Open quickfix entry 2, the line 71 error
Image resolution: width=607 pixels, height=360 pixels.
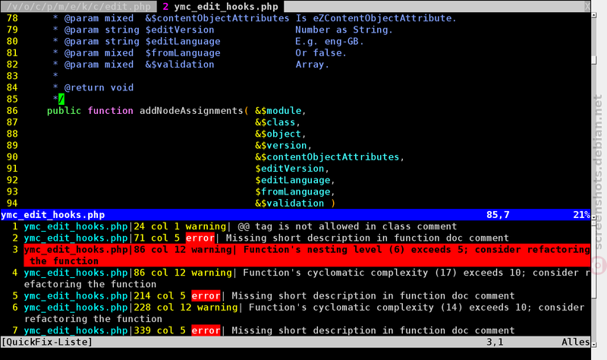(266, 238)
